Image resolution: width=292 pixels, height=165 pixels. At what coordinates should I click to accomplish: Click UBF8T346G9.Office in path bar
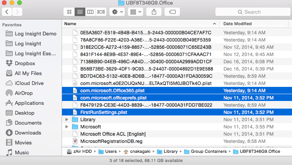(x=257, y=151)
